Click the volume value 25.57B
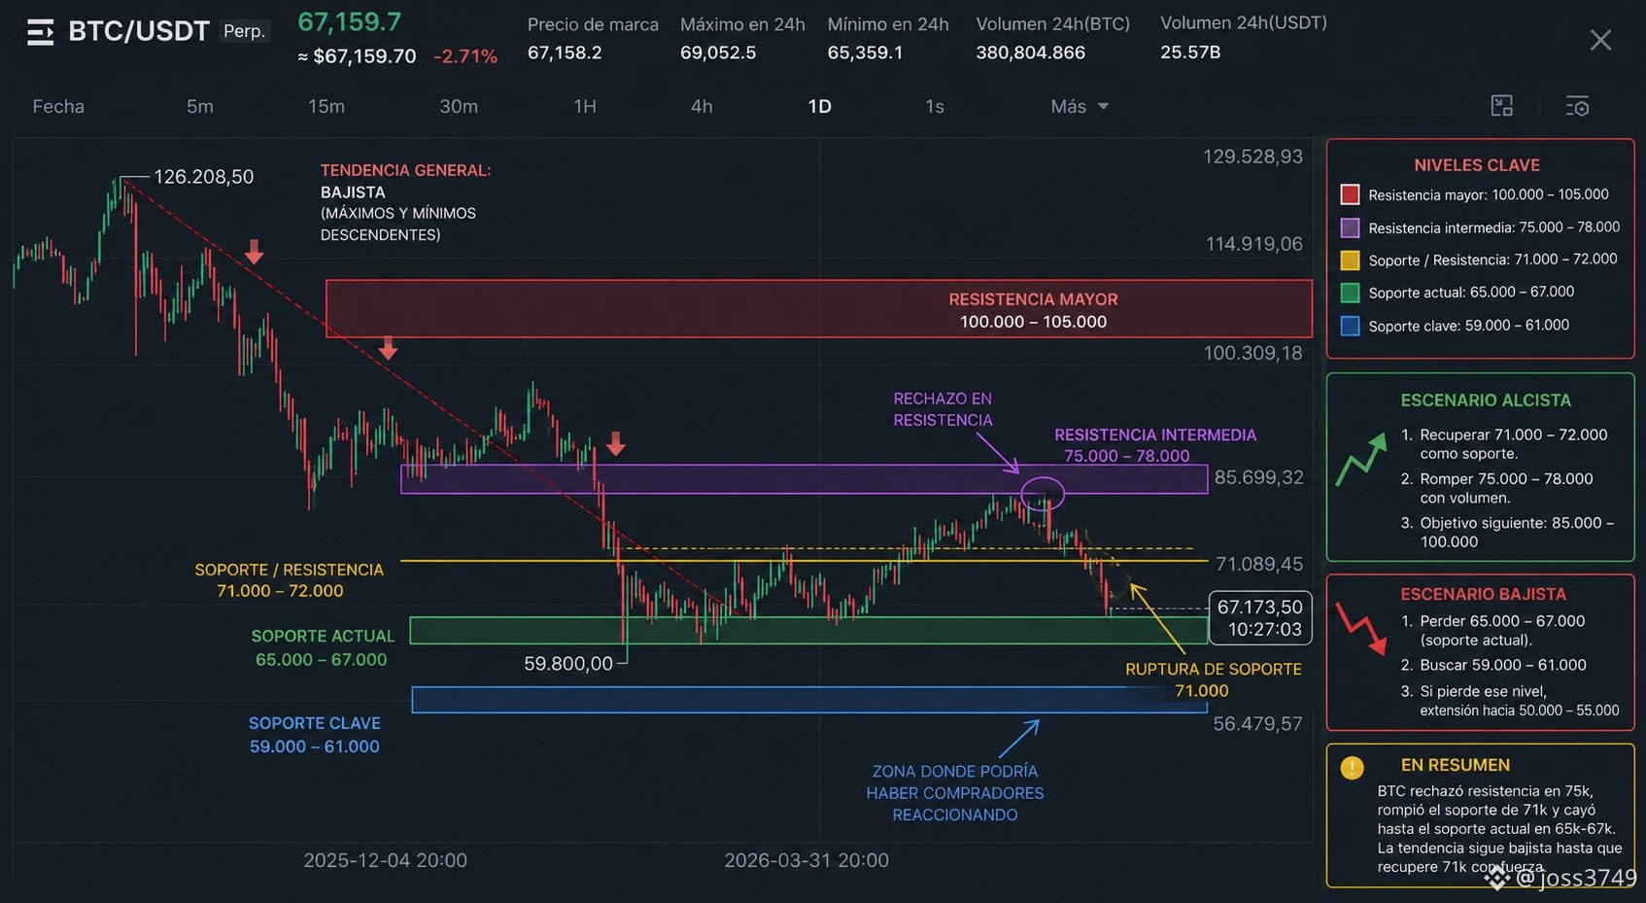 pos(1190,52)
